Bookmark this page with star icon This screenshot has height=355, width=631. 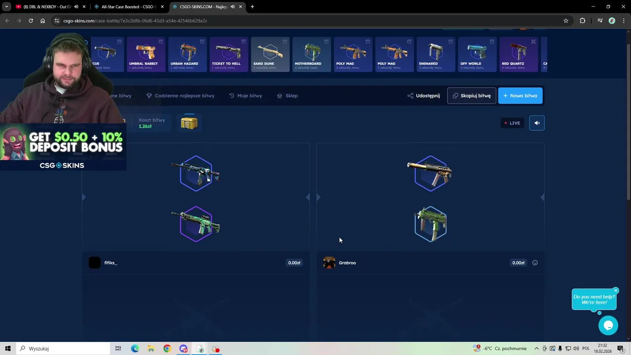click(566, 21)
